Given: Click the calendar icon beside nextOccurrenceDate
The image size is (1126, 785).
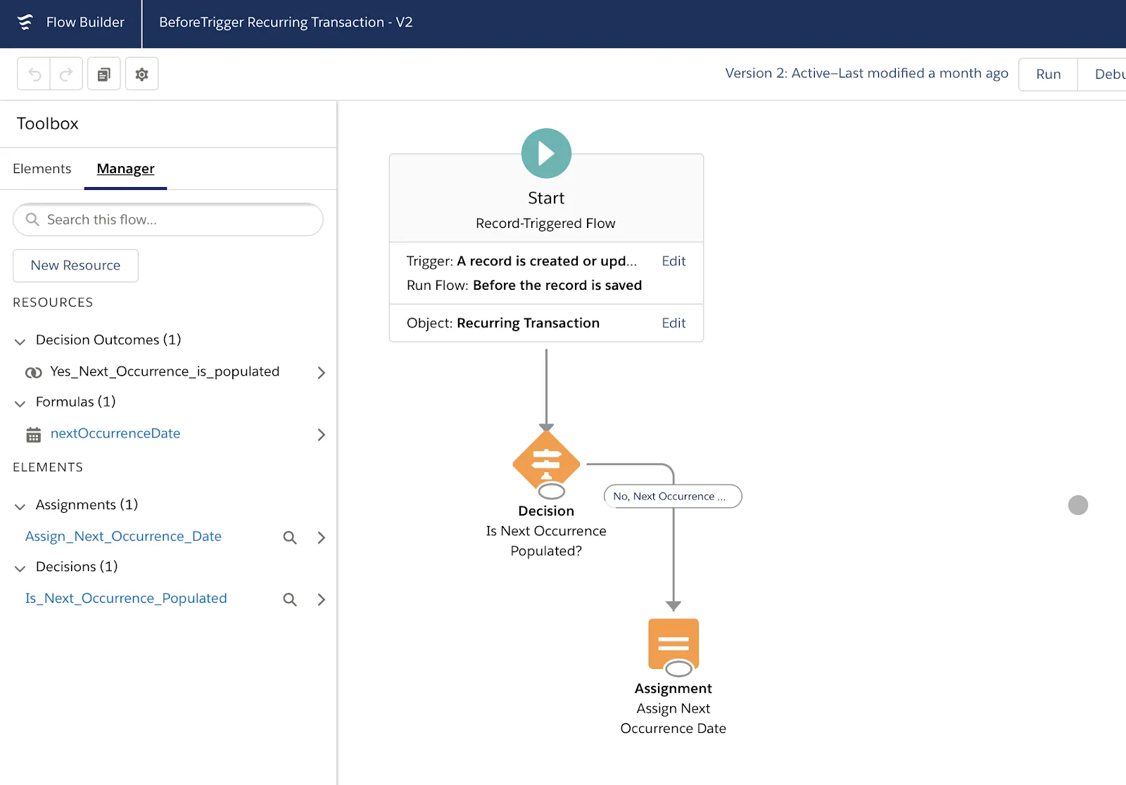Looking at the screenshot, I should [x=33, y=435].
